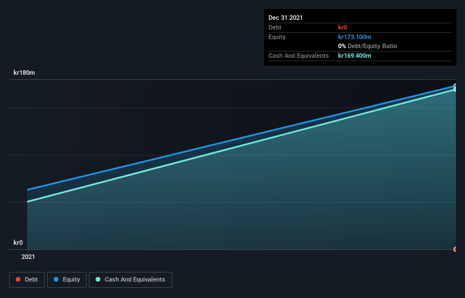
Task: Click the Equity label in tooltip
Action: [x=277, y=37]
